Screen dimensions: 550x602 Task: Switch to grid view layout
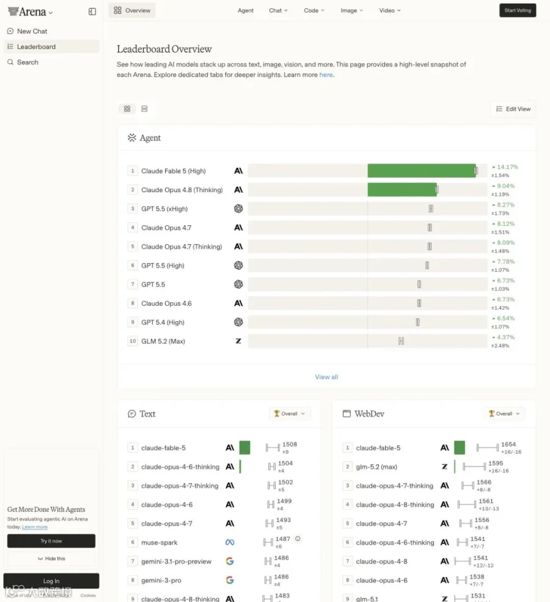[127, 109]
